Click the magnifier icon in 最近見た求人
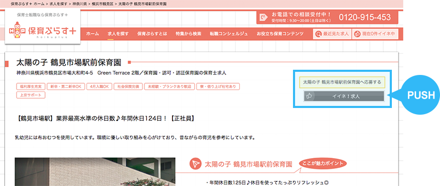This screenshot has width=440, height=186. pyautogui.click(x=318, y=34)
